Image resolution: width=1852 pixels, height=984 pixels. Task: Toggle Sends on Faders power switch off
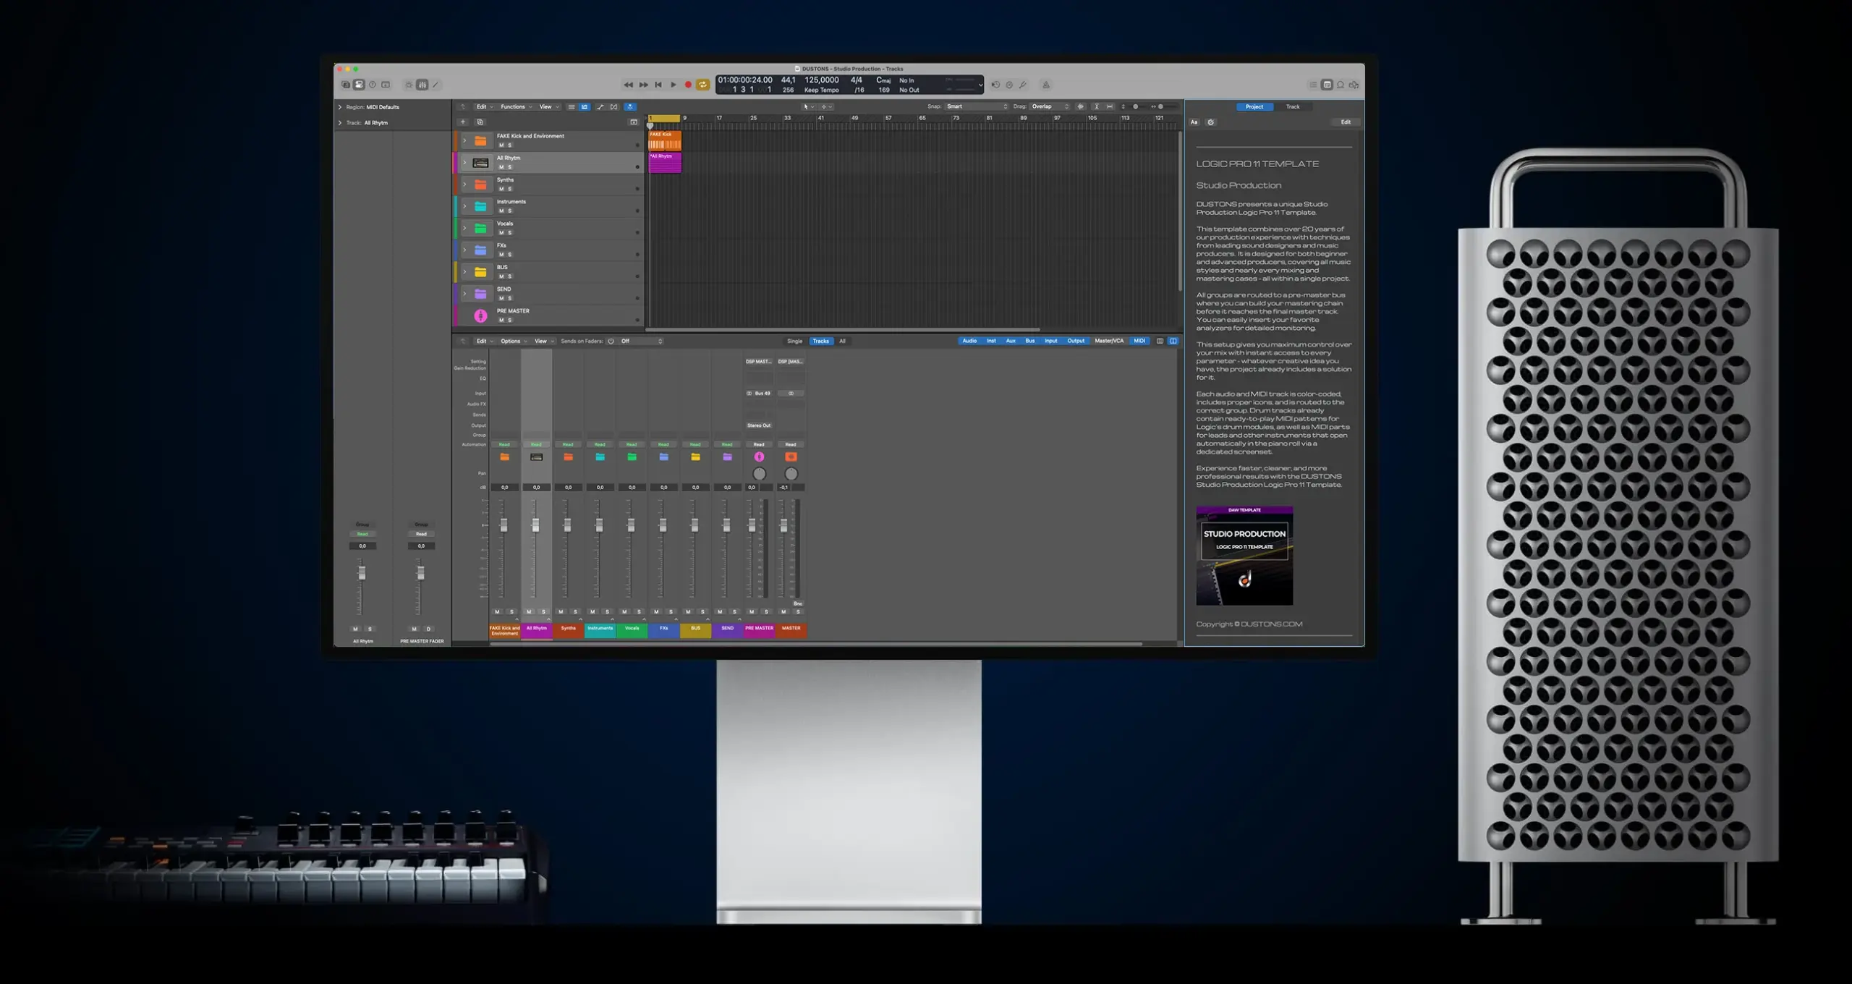611,341
